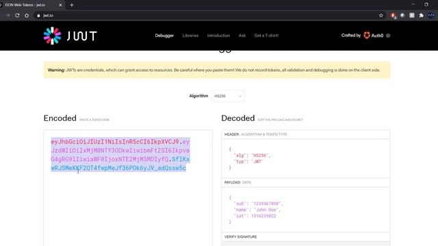Click the JWT logo icon
The height and width of the screenshot is (246, 438).
point(52,36)
